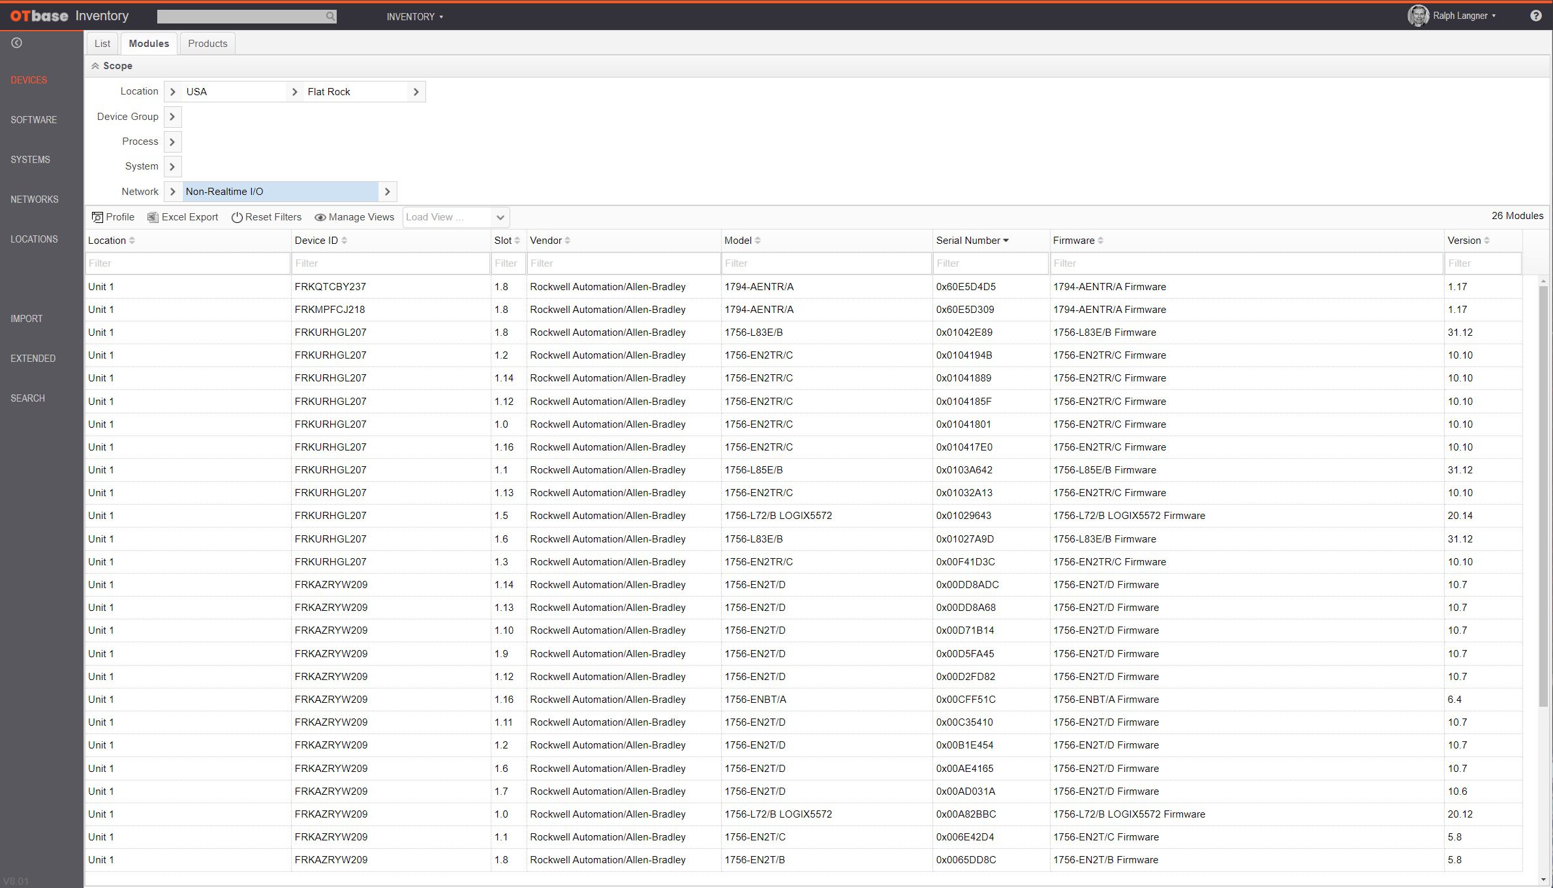Switch to the List tab
The width and height of the screenshot is (1553, 888).
102,44
